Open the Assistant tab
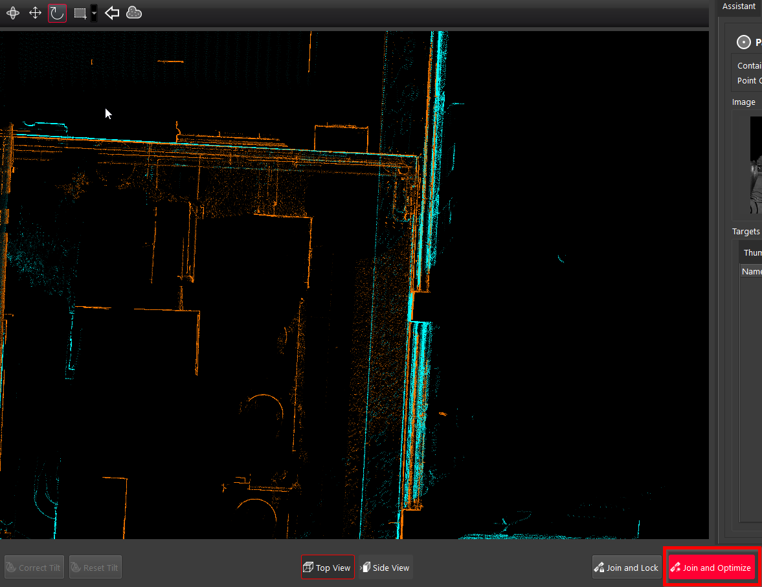762x587 pixels. (x=739, y=6)
